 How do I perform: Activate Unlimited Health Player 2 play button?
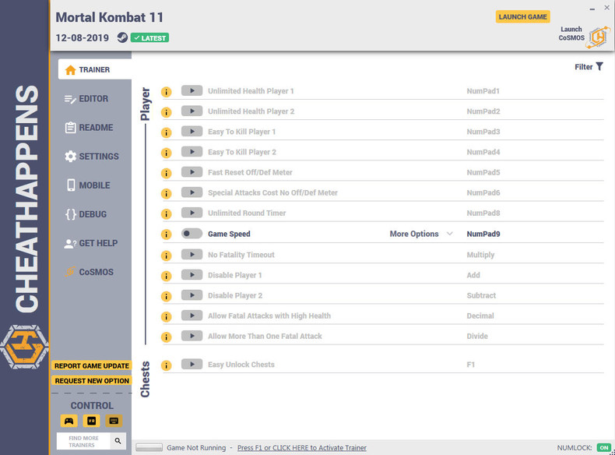(192, 111)
